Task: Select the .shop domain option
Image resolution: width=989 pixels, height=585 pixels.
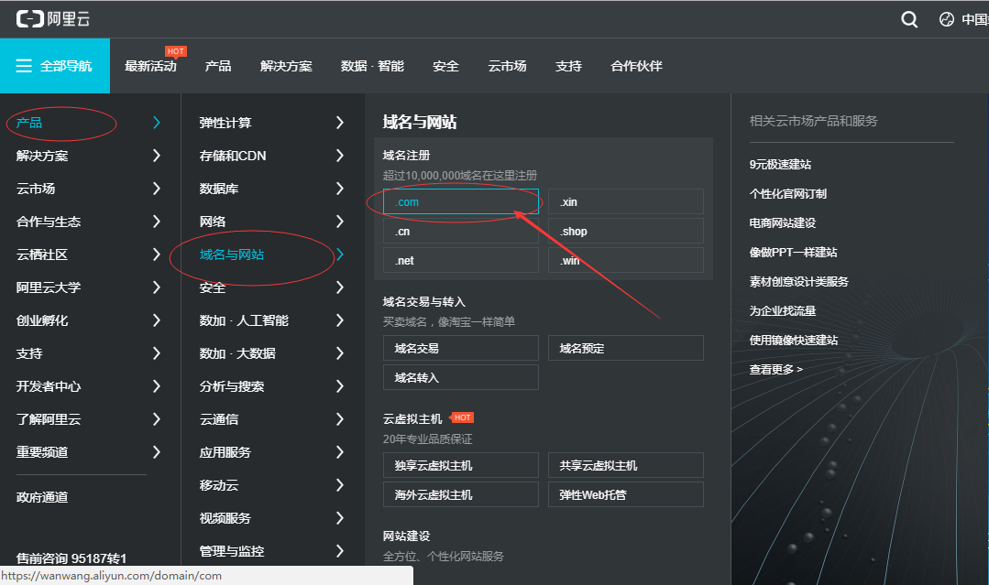Action: pos(625,232)
